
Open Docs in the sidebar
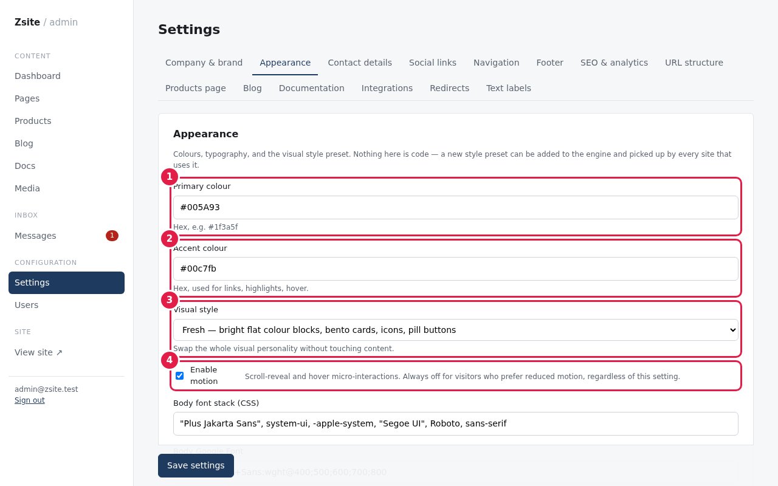point(66,166)
